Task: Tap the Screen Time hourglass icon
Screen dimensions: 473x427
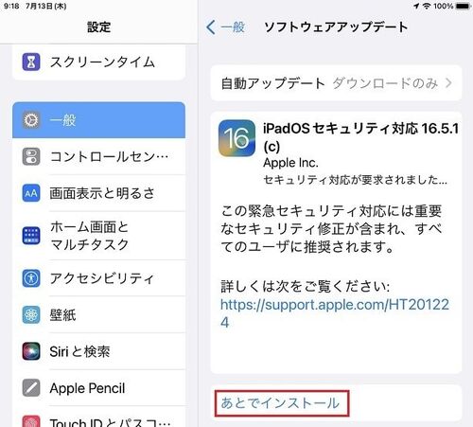Action: (x=31, y=62)
